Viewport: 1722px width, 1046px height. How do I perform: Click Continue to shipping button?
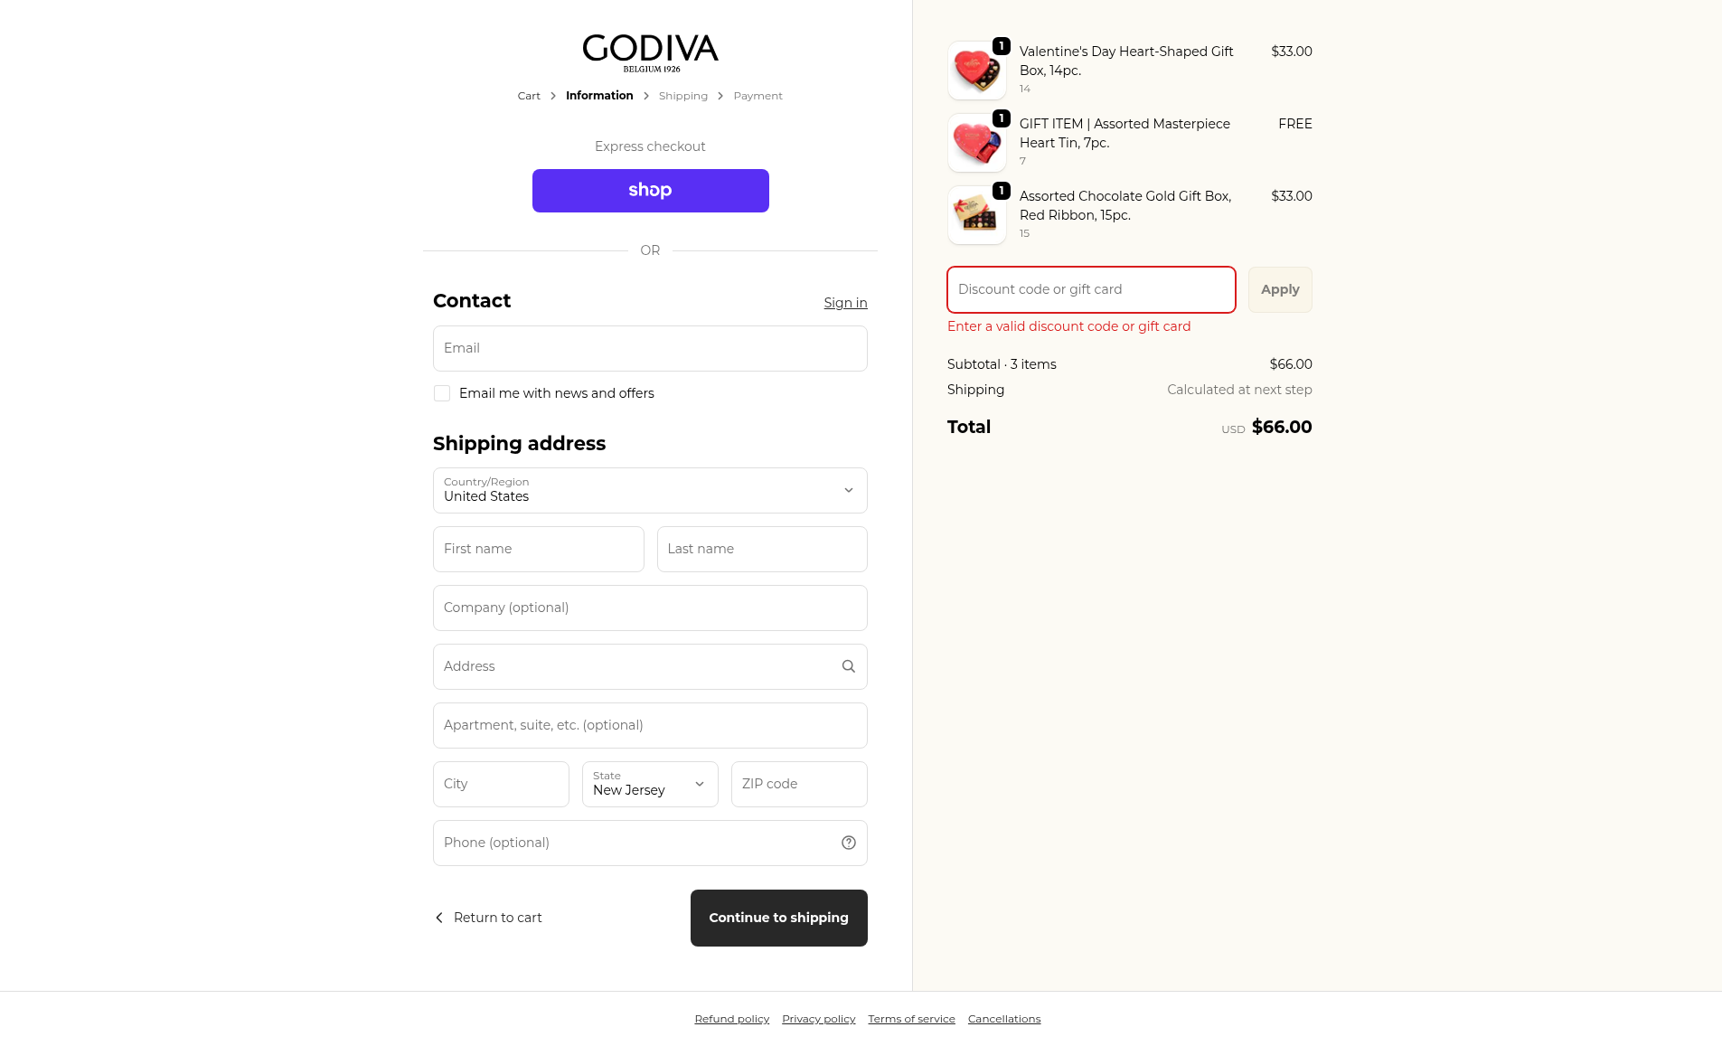point(778,918)
